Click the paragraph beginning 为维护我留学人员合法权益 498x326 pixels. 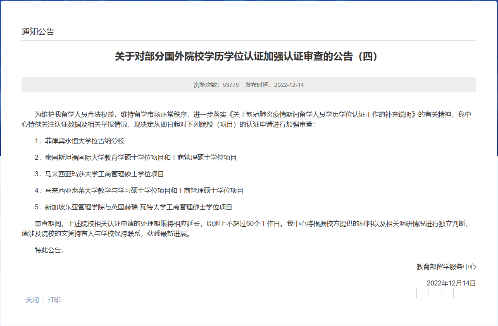pyautogui.click(x=249, y=120)
